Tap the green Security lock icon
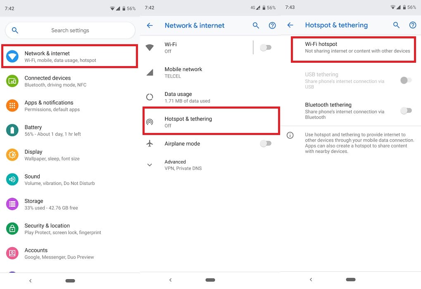 (12, 229)
